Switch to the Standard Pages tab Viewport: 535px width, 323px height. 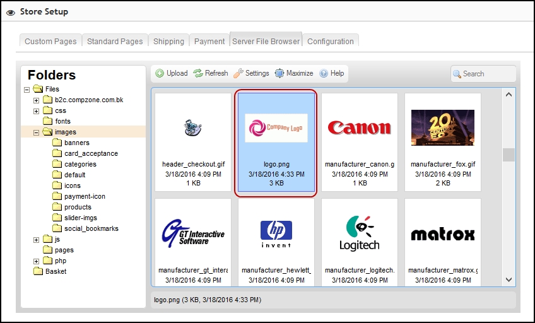115,41
